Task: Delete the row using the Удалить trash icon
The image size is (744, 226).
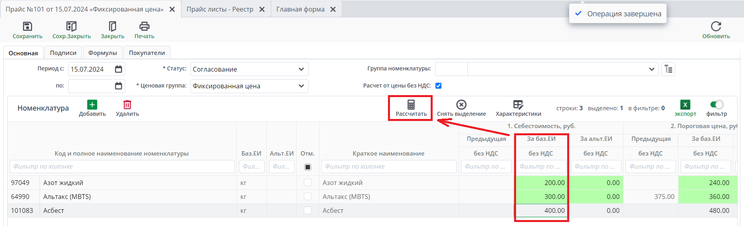Action: point(127,105)
